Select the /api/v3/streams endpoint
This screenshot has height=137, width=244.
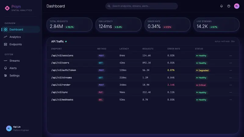click(62, 78)
